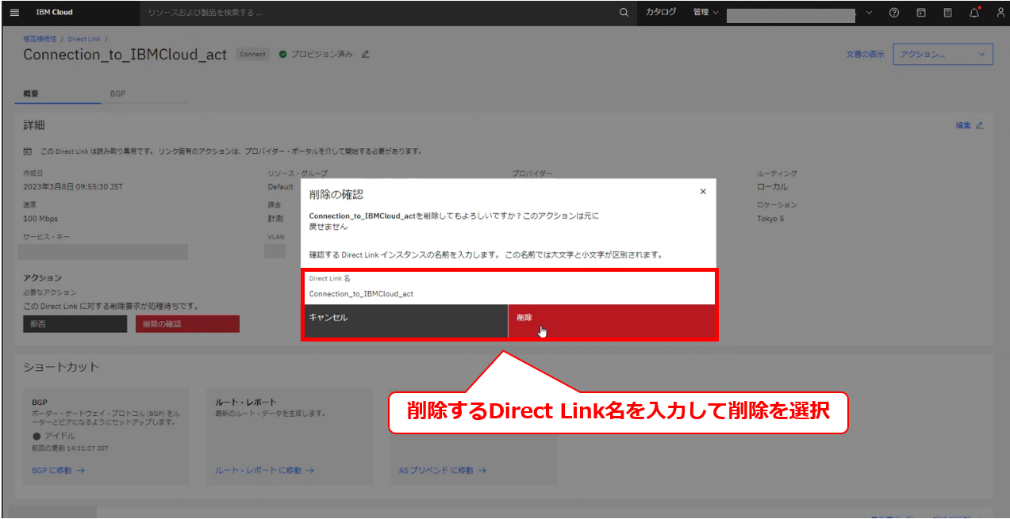This screenshot has width=1010, height=519.
Task: Select the 概要 tab
Action: (x=31, y=93)
